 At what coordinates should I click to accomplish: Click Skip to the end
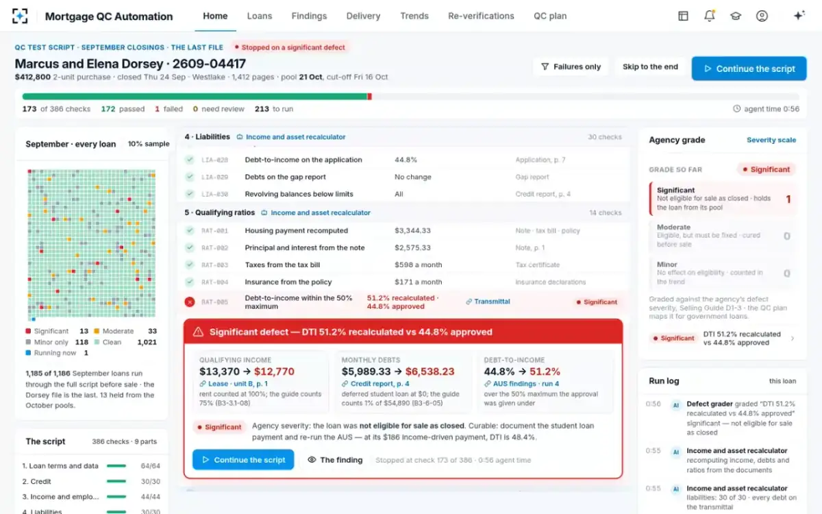650,66
